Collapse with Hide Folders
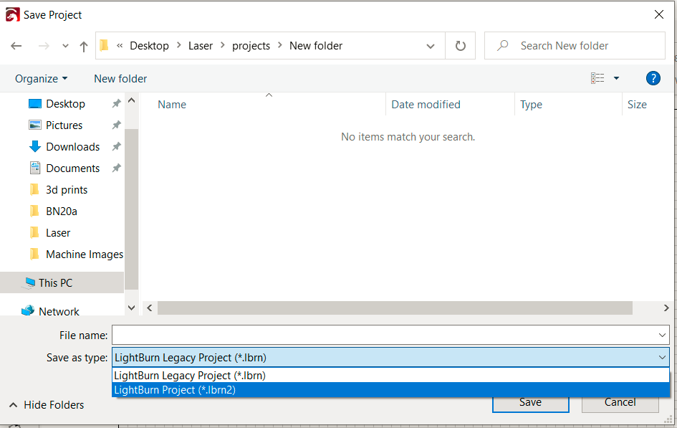 pyautogui.click(x=47, y=405)
